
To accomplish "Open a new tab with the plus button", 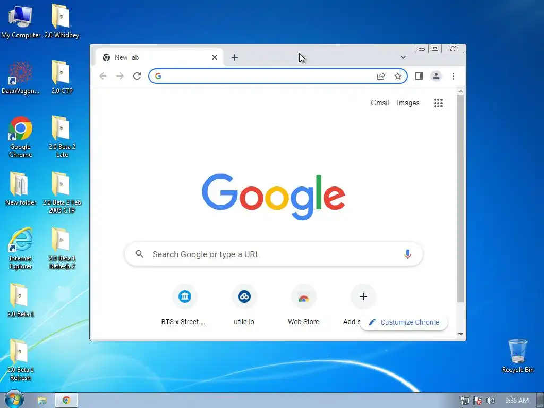I will coord(235,57).
